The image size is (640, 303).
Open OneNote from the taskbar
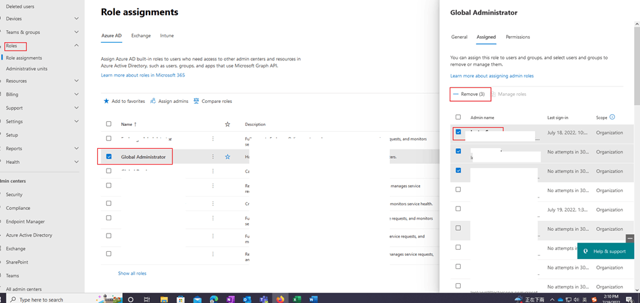point(230,299)
